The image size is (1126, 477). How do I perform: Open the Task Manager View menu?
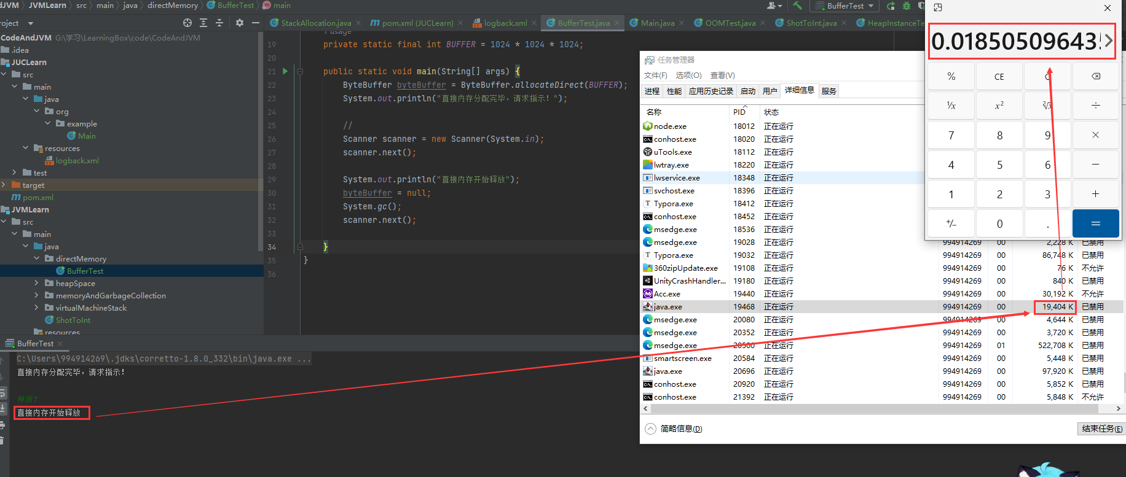coord(722,75)
